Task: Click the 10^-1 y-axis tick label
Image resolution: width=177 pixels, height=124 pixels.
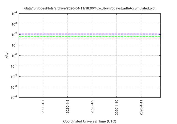Action: (x=14, y=66)
